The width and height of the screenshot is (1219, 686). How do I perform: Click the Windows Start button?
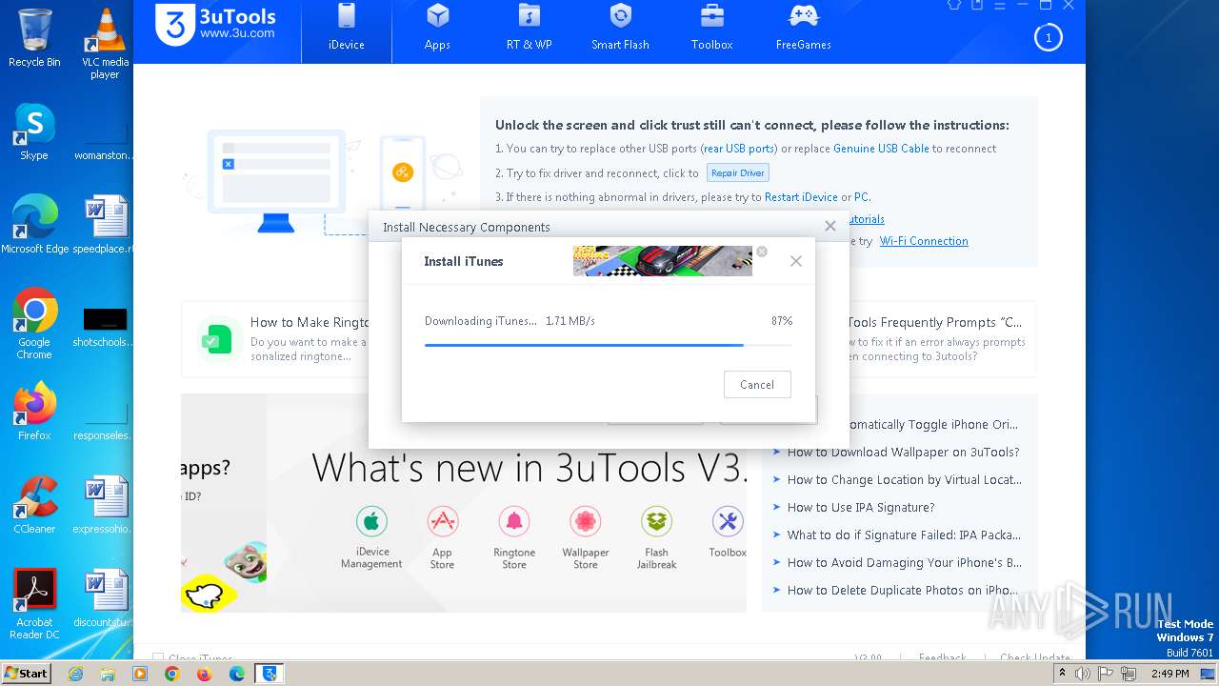click(x=26, y=674)
